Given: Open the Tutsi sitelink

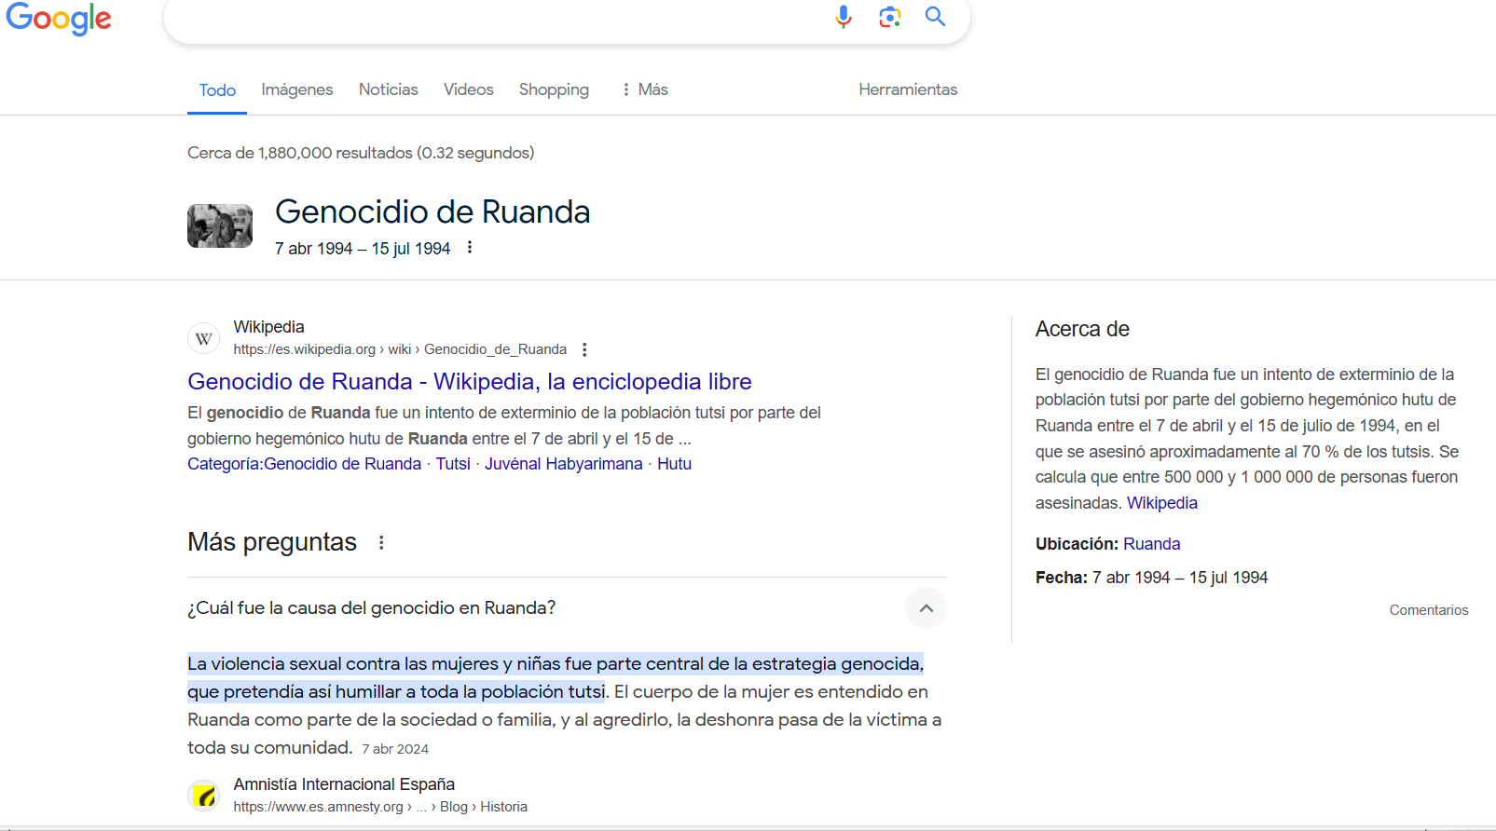Looking at the screenshot, I should pos(453,464).
